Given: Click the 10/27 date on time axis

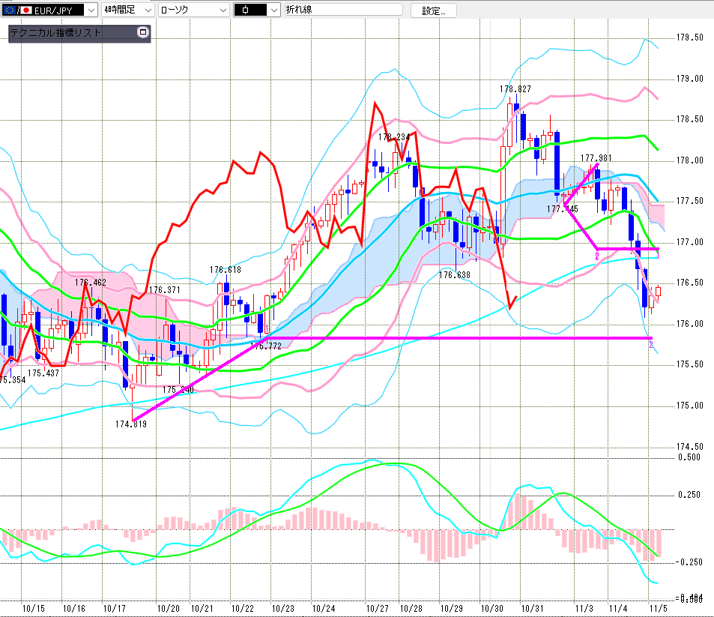Looking at the screenshot, I should pyautogui.click(x=377, y=608).
